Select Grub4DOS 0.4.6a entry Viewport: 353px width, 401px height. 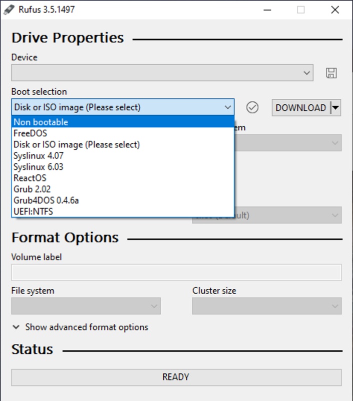pos(46,200)
